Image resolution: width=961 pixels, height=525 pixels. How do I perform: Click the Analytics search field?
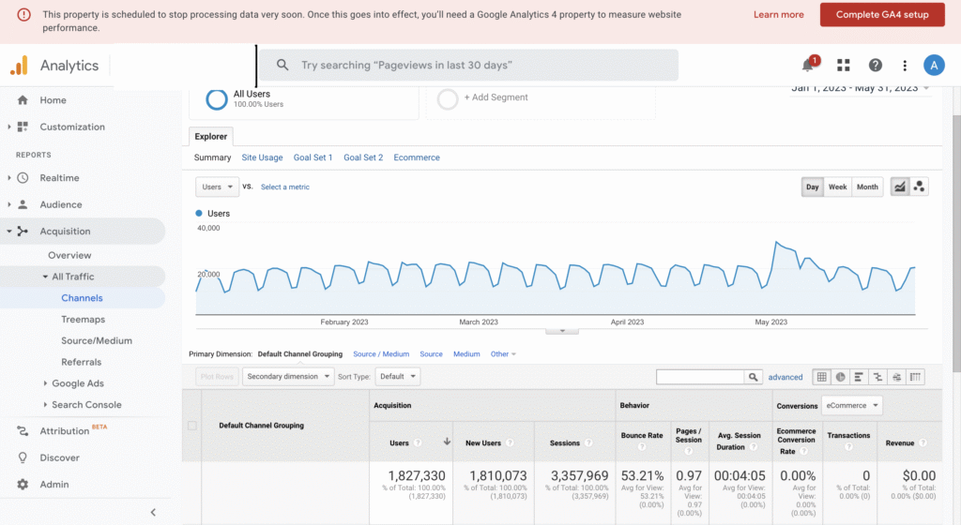tap(467, 66)
